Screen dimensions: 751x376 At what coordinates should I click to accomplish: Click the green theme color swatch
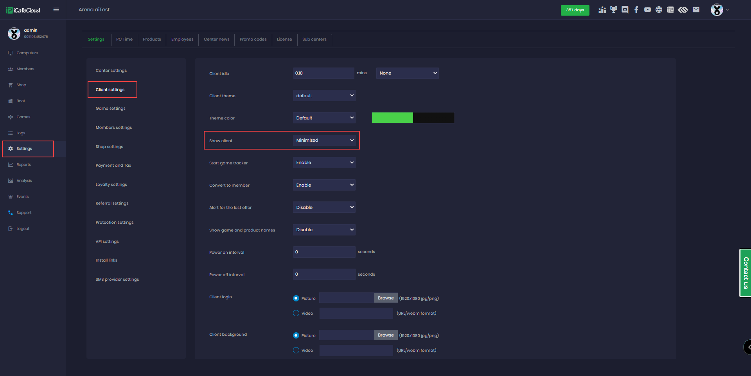point(392,118)
